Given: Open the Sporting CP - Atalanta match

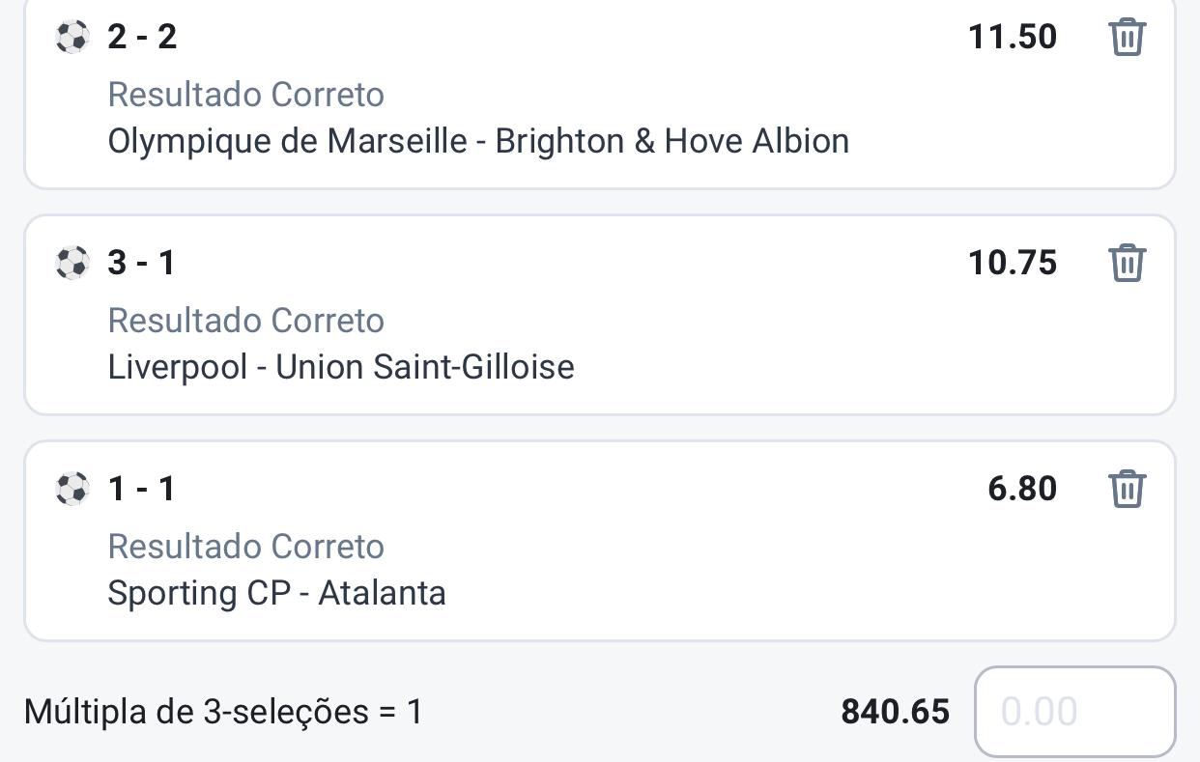Looking at the screenshot, I should coord(276,593).
